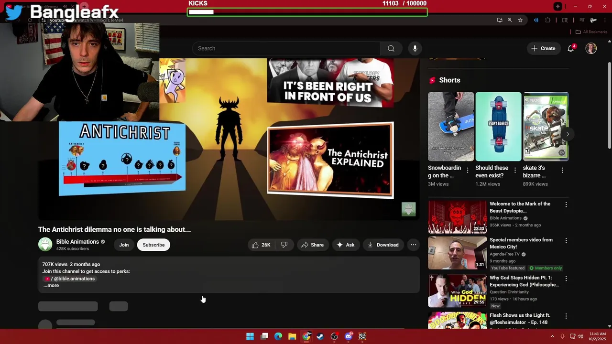Click the Ask AI button
612x344 pixels.
click(345, 245)
